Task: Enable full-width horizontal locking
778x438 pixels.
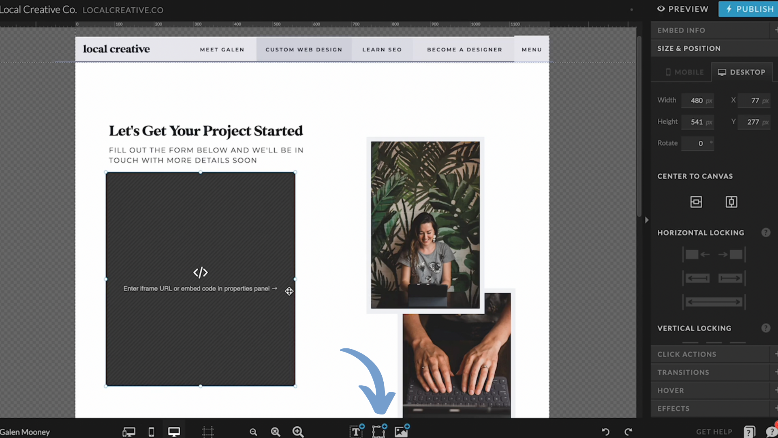Action: pos(714,302)
